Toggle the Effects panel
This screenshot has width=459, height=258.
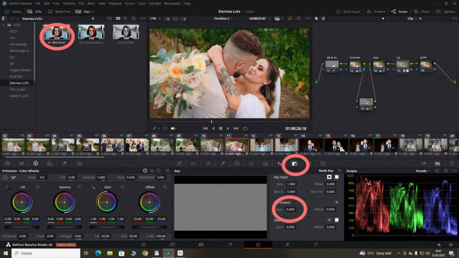click(x=422, y=11)
